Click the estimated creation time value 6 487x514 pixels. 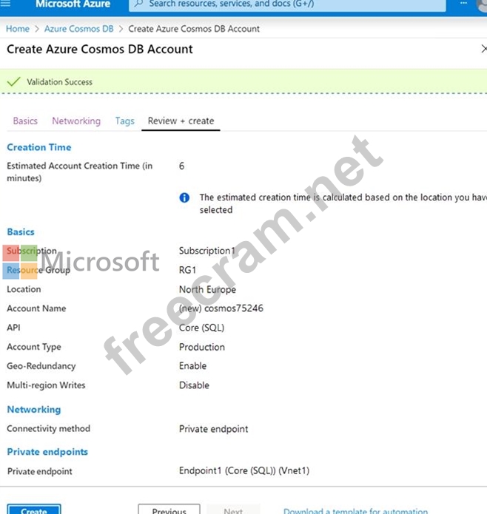pos(181,166)
